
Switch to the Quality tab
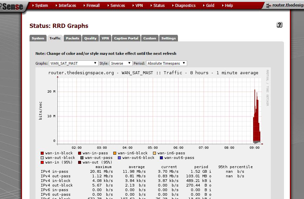[90, 38]
